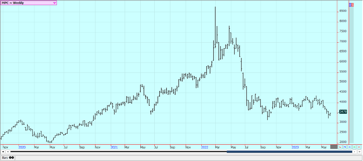363x161 pixels.
Task: Jump to chart end with double-right arrow
Action: 360,152
